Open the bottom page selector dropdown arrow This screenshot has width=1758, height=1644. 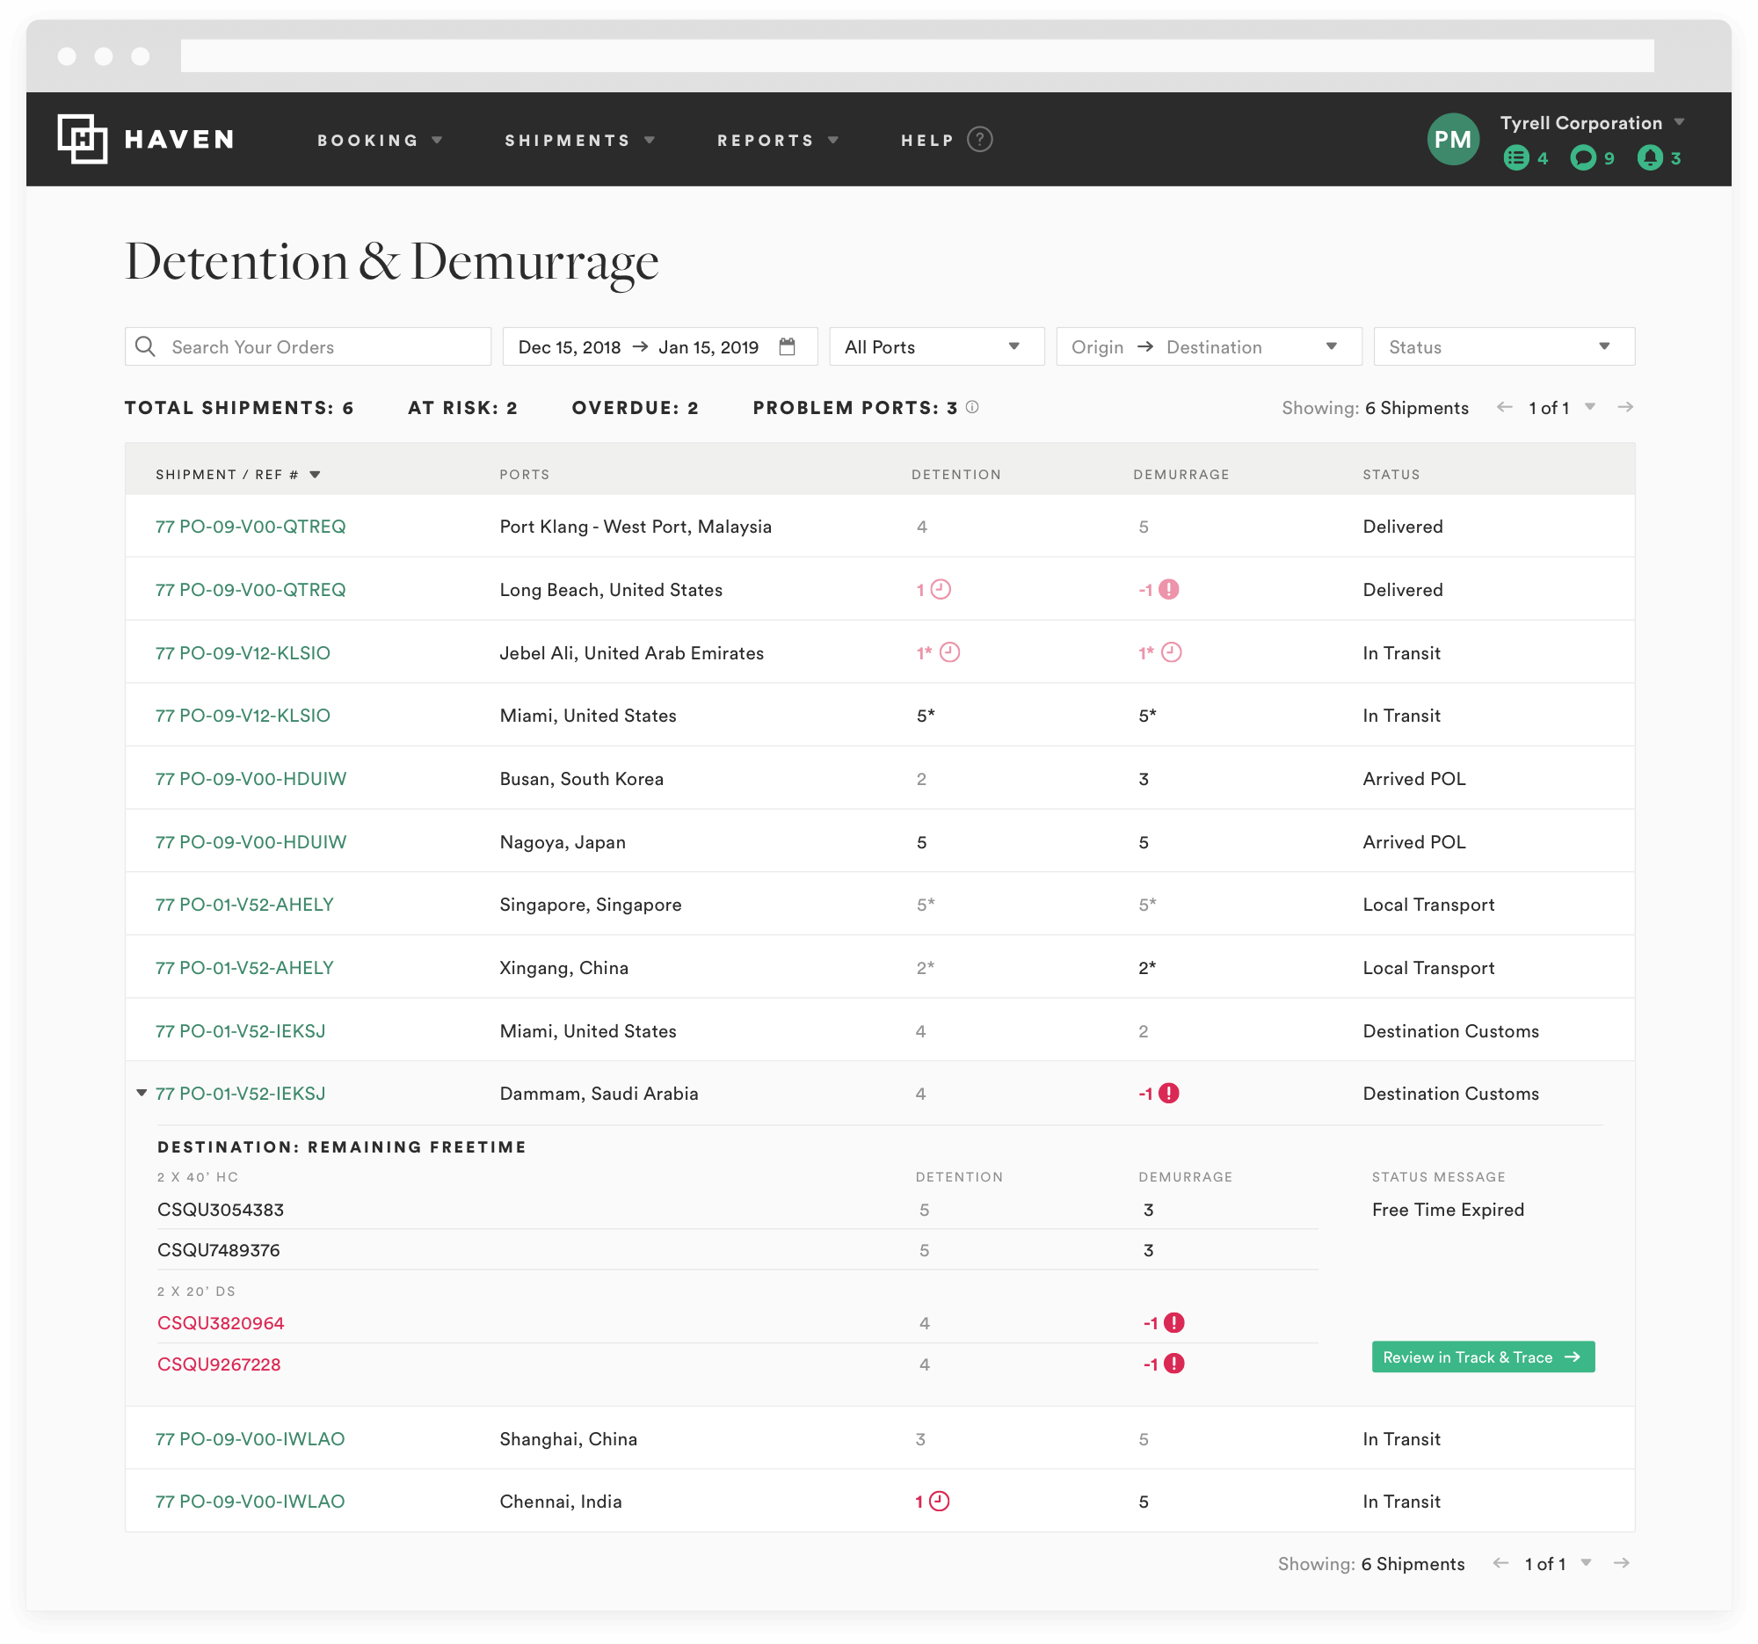click(1587, 1563)
